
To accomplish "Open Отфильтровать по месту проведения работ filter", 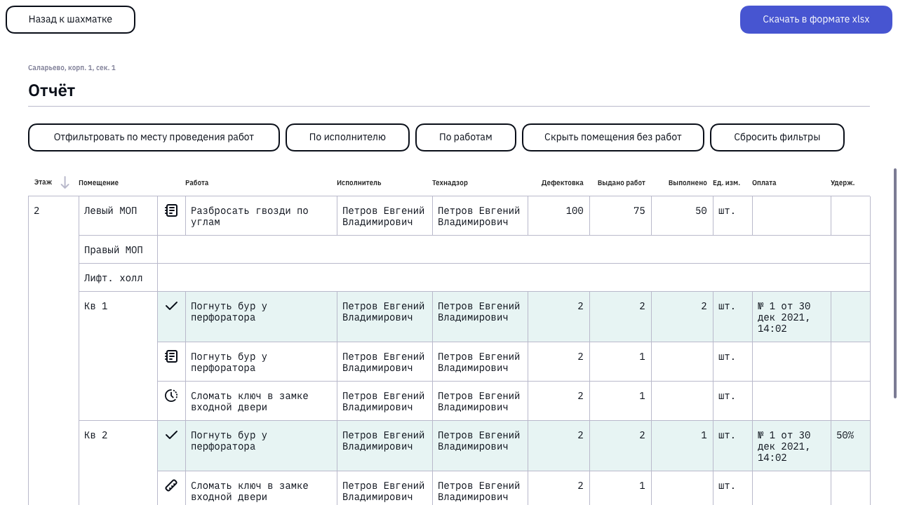I will click(154, 137).
